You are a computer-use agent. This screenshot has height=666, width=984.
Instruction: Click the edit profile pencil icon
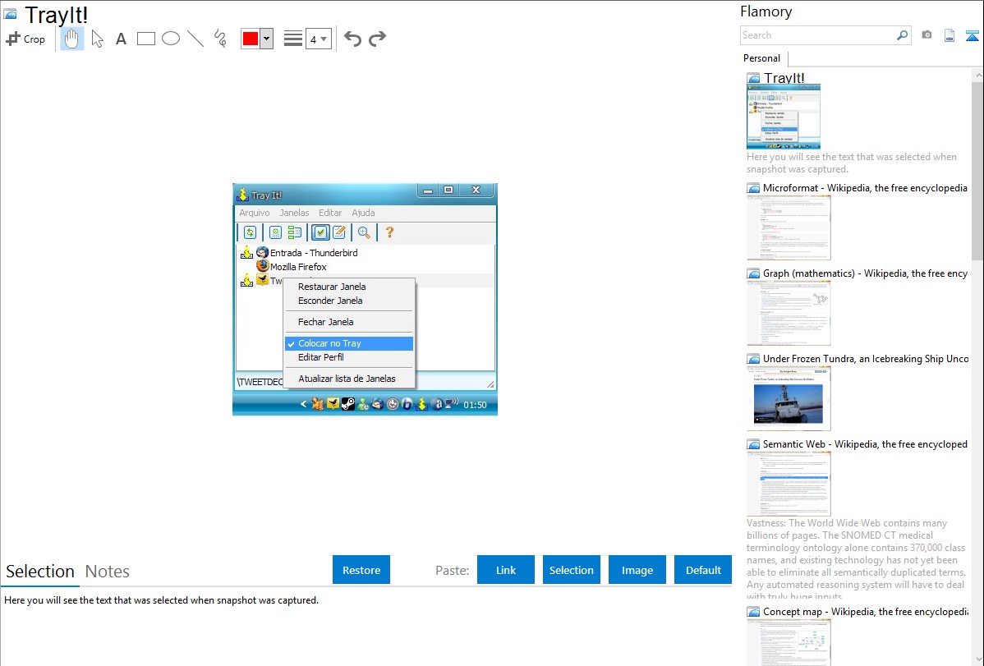click(x=339, y=232)
